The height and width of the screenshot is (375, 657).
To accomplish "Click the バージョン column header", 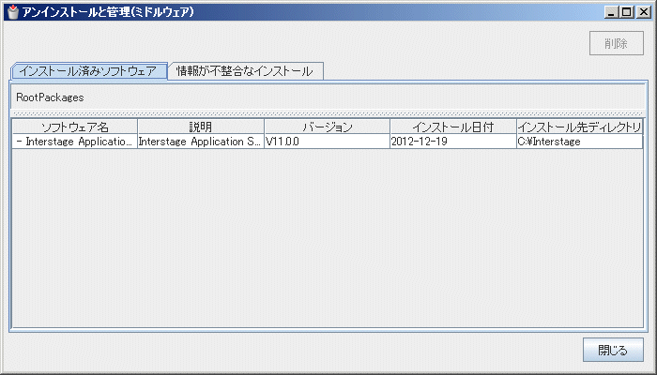I will 328,127.
